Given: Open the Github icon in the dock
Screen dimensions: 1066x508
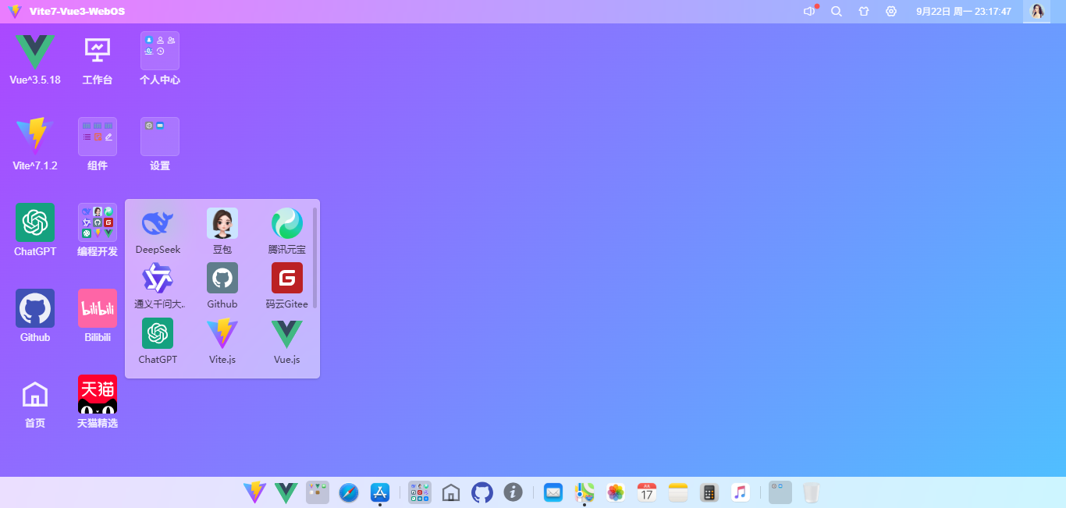Looking at the screenshot, I should point(482,492).
